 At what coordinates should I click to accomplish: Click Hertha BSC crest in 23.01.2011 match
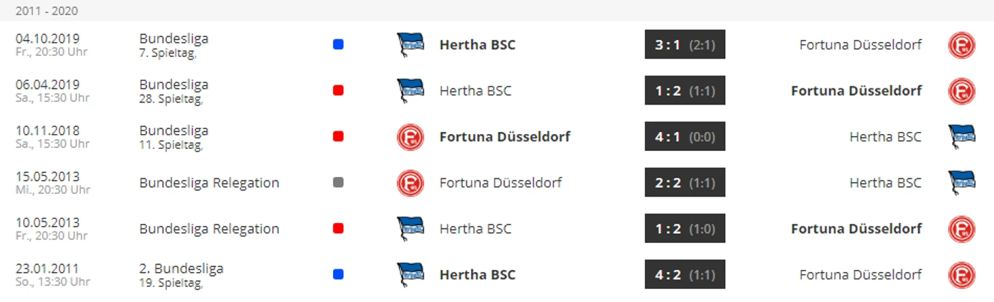click(x=411, y=275)
